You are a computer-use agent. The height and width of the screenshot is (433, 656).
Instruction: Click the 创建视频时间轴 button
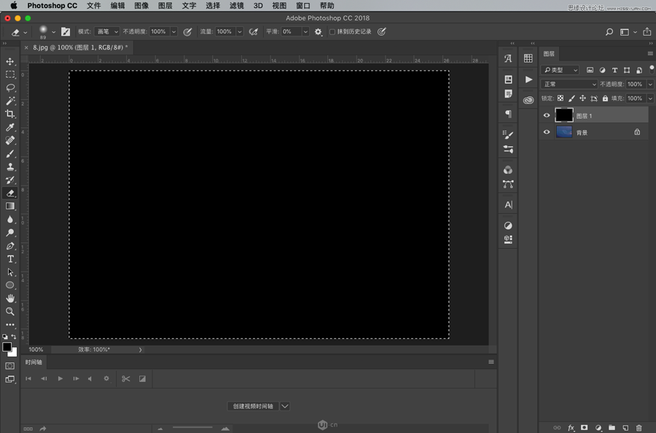[x=252, y=406]
